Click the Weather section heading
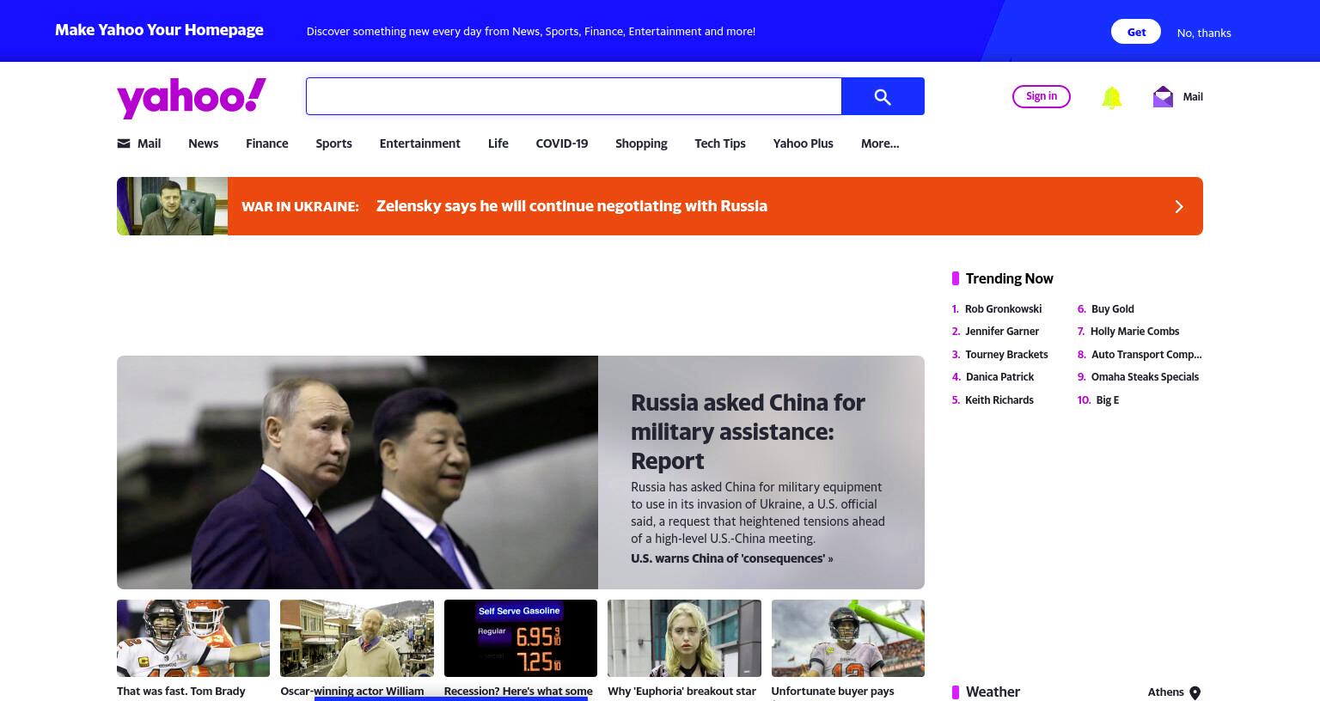 click(x=993, y=692)
